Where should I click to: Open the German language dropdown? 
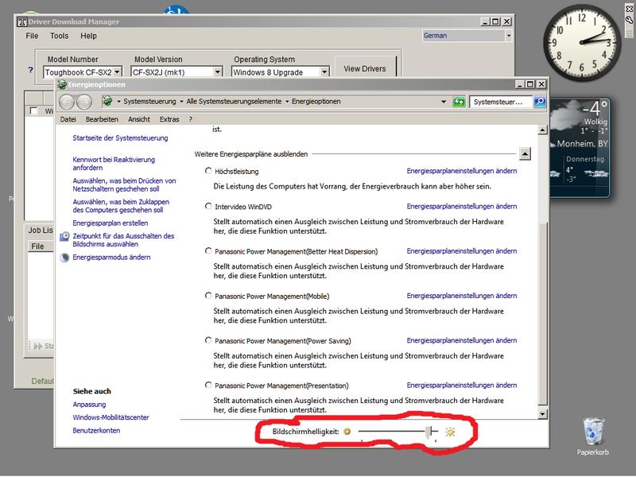508,36
